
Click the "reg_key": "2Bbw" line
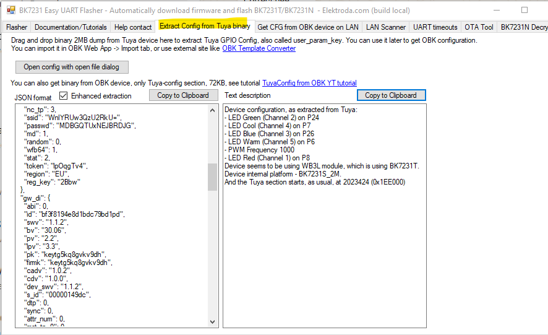(52, 182)
